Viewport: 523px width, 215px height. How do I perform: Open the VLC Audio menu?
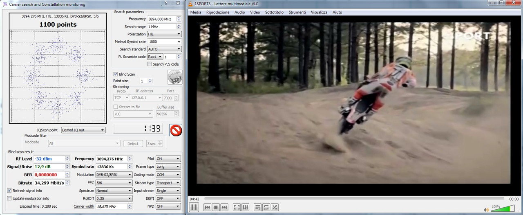240,12
